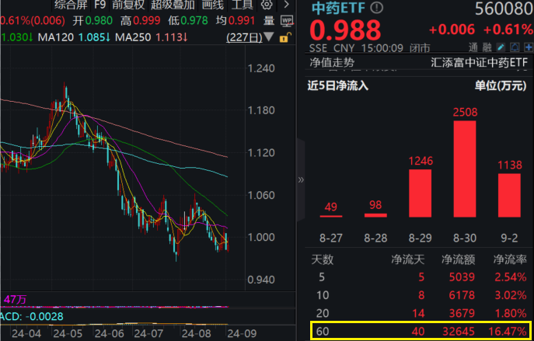The image size is (534, 341).
Task: Click the 前复权 button
Action: coord(129,5)
